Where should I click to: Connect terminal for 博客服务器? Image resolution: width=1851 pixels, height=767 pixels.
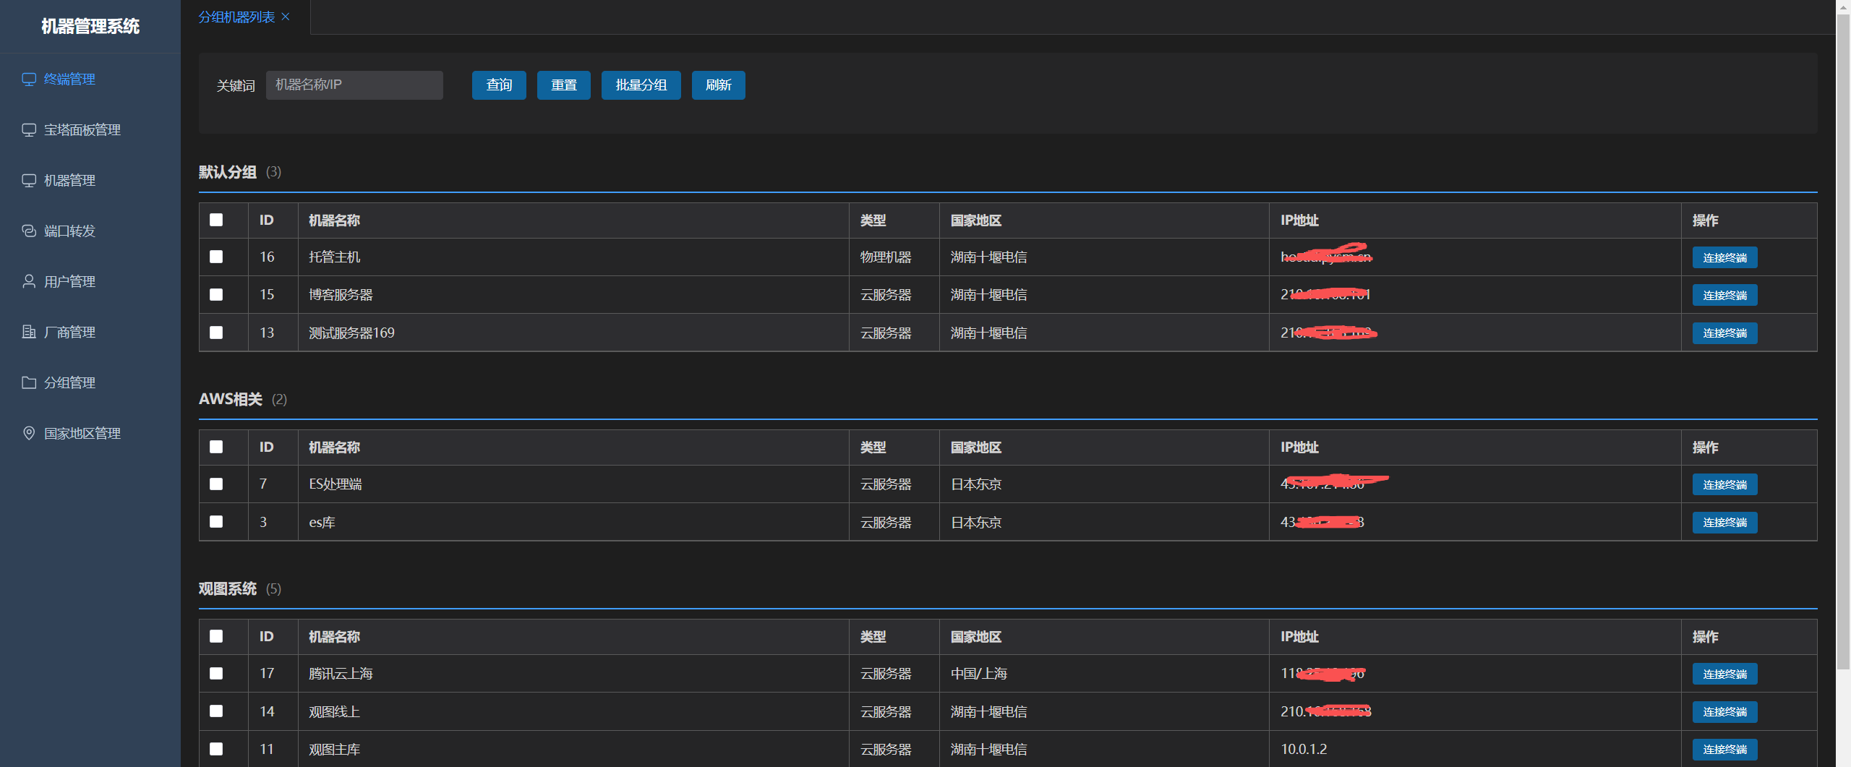[x=1724, y=295]
